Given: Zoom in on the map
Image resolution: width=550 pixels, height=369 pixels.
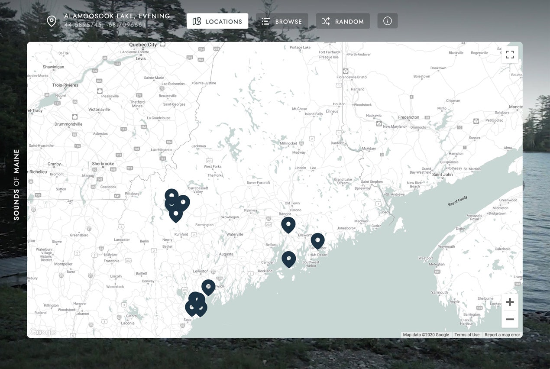Looking at the screenshot, I should point(510,302).
